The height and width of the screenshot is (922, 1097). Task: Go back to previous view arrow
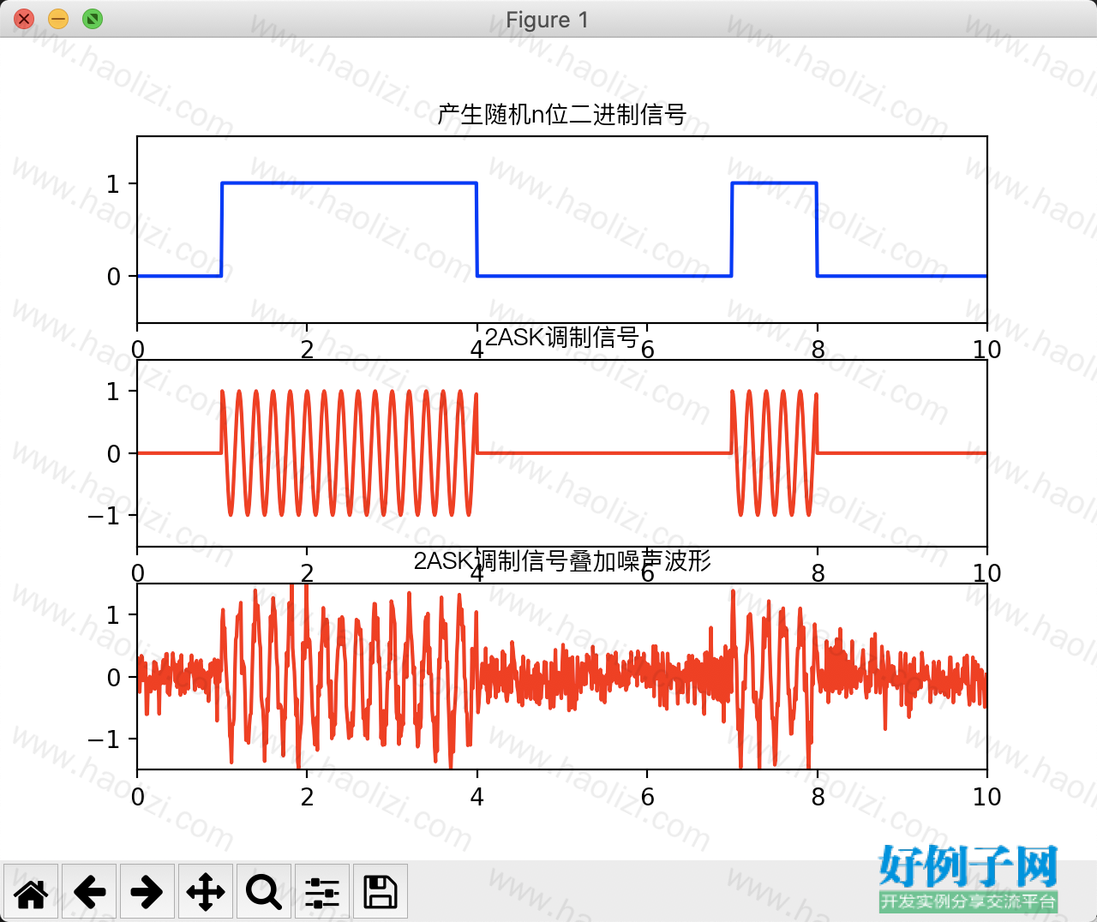pos(89,892)
